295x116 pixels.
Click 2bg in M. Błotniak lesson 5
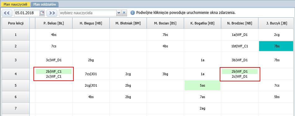click(128, 85)
